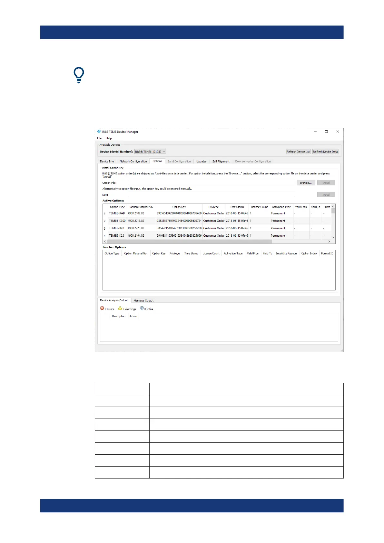Click the Privilege header in Active Options
The image size is (384, 543).
point(214,207)
